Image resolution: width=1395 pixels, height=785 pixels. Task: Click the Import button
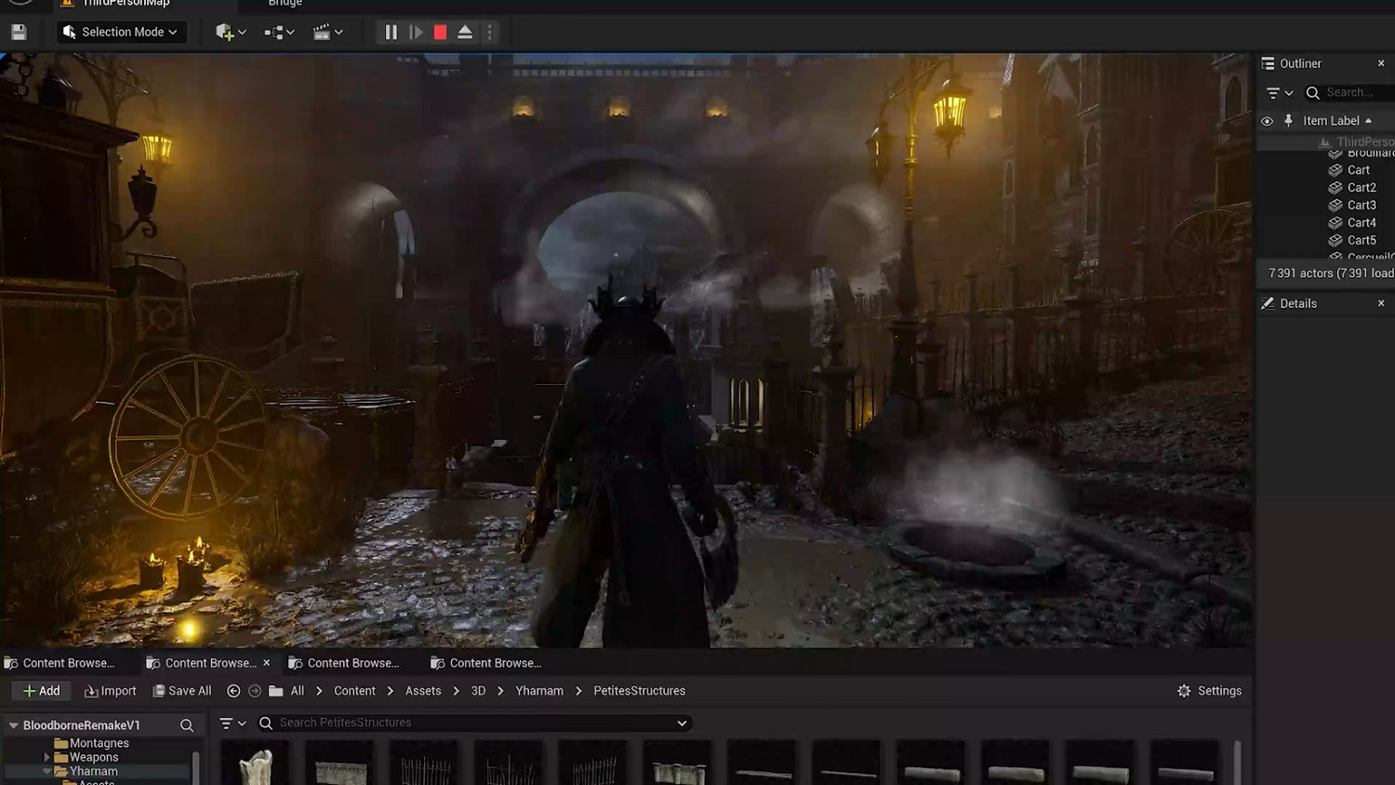(111, 691)
